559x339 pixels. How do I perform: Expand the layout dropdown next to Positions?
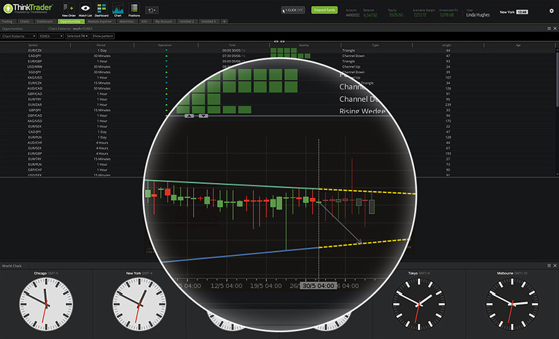(152, 11)
